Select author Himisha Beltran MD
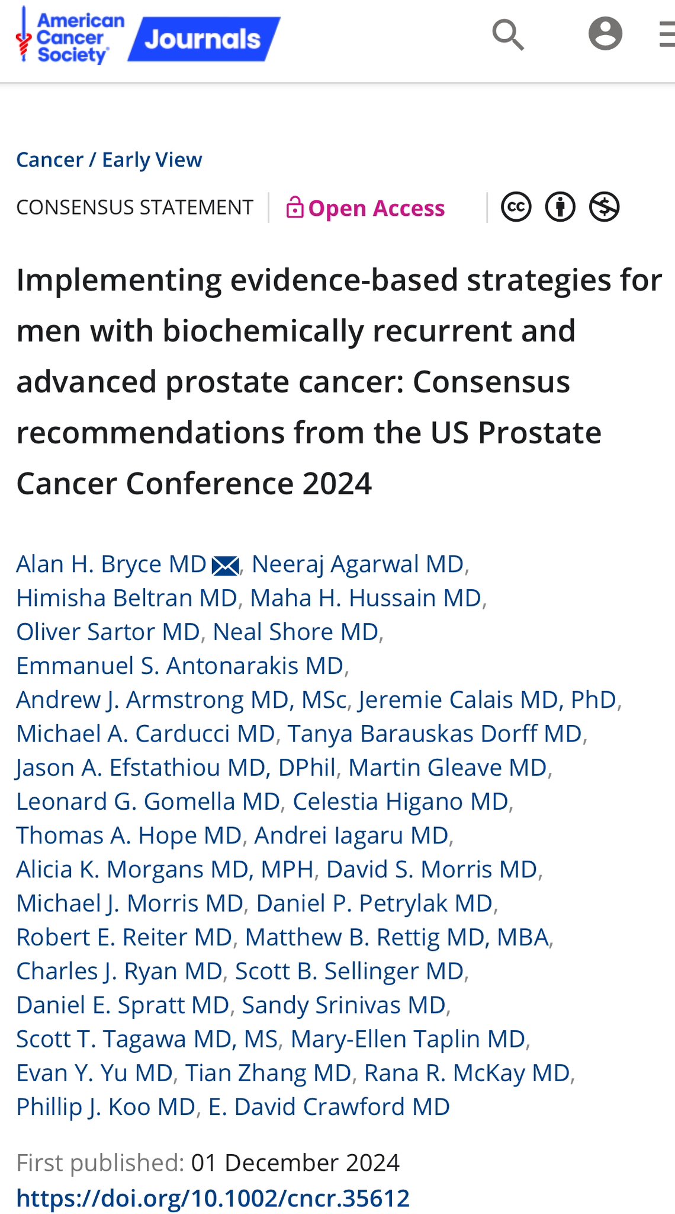The image size is (675, 1214). coord(127,598)
